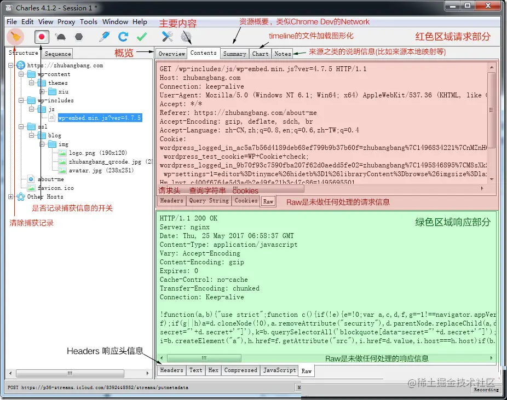Toggle breakpoints with the hexagon icon
This screenshot has width=507, height=400.
(x=79, y=37)
